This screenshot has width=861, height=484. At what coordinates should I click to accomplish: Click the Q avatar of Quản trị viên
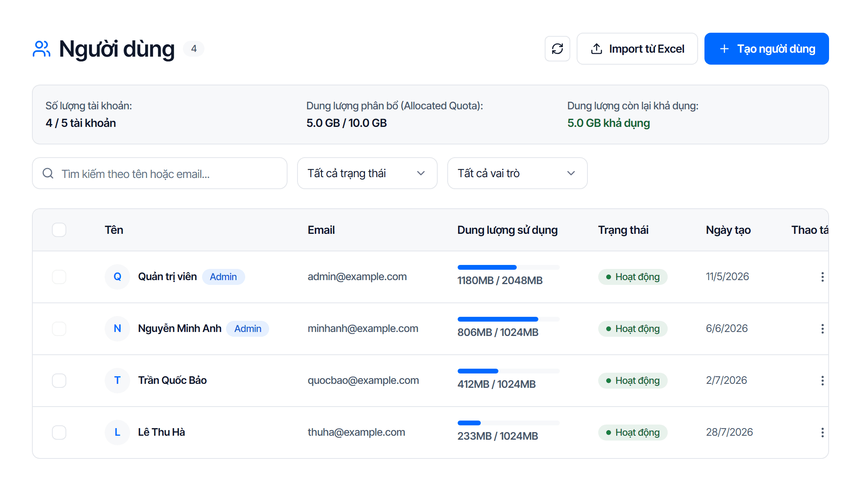(x=117, y=277)
